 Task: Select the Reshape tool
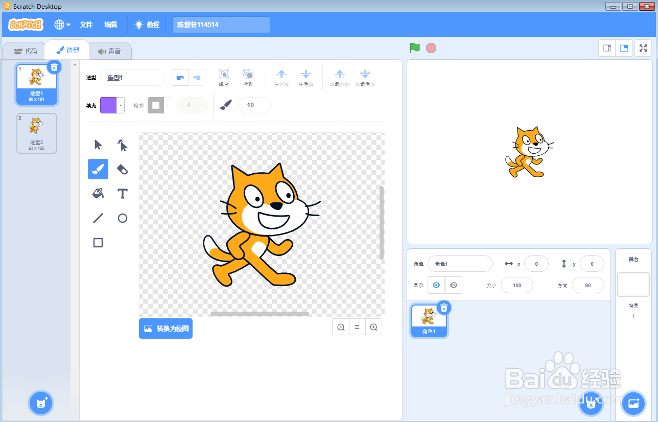(x=123, y=145)
